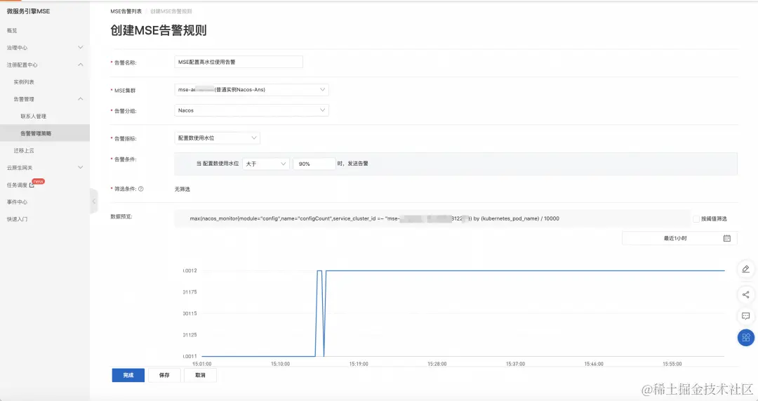Screen dimensions: 758x401
Task: Click the PromQL query expression text
Action: [374, 218]
